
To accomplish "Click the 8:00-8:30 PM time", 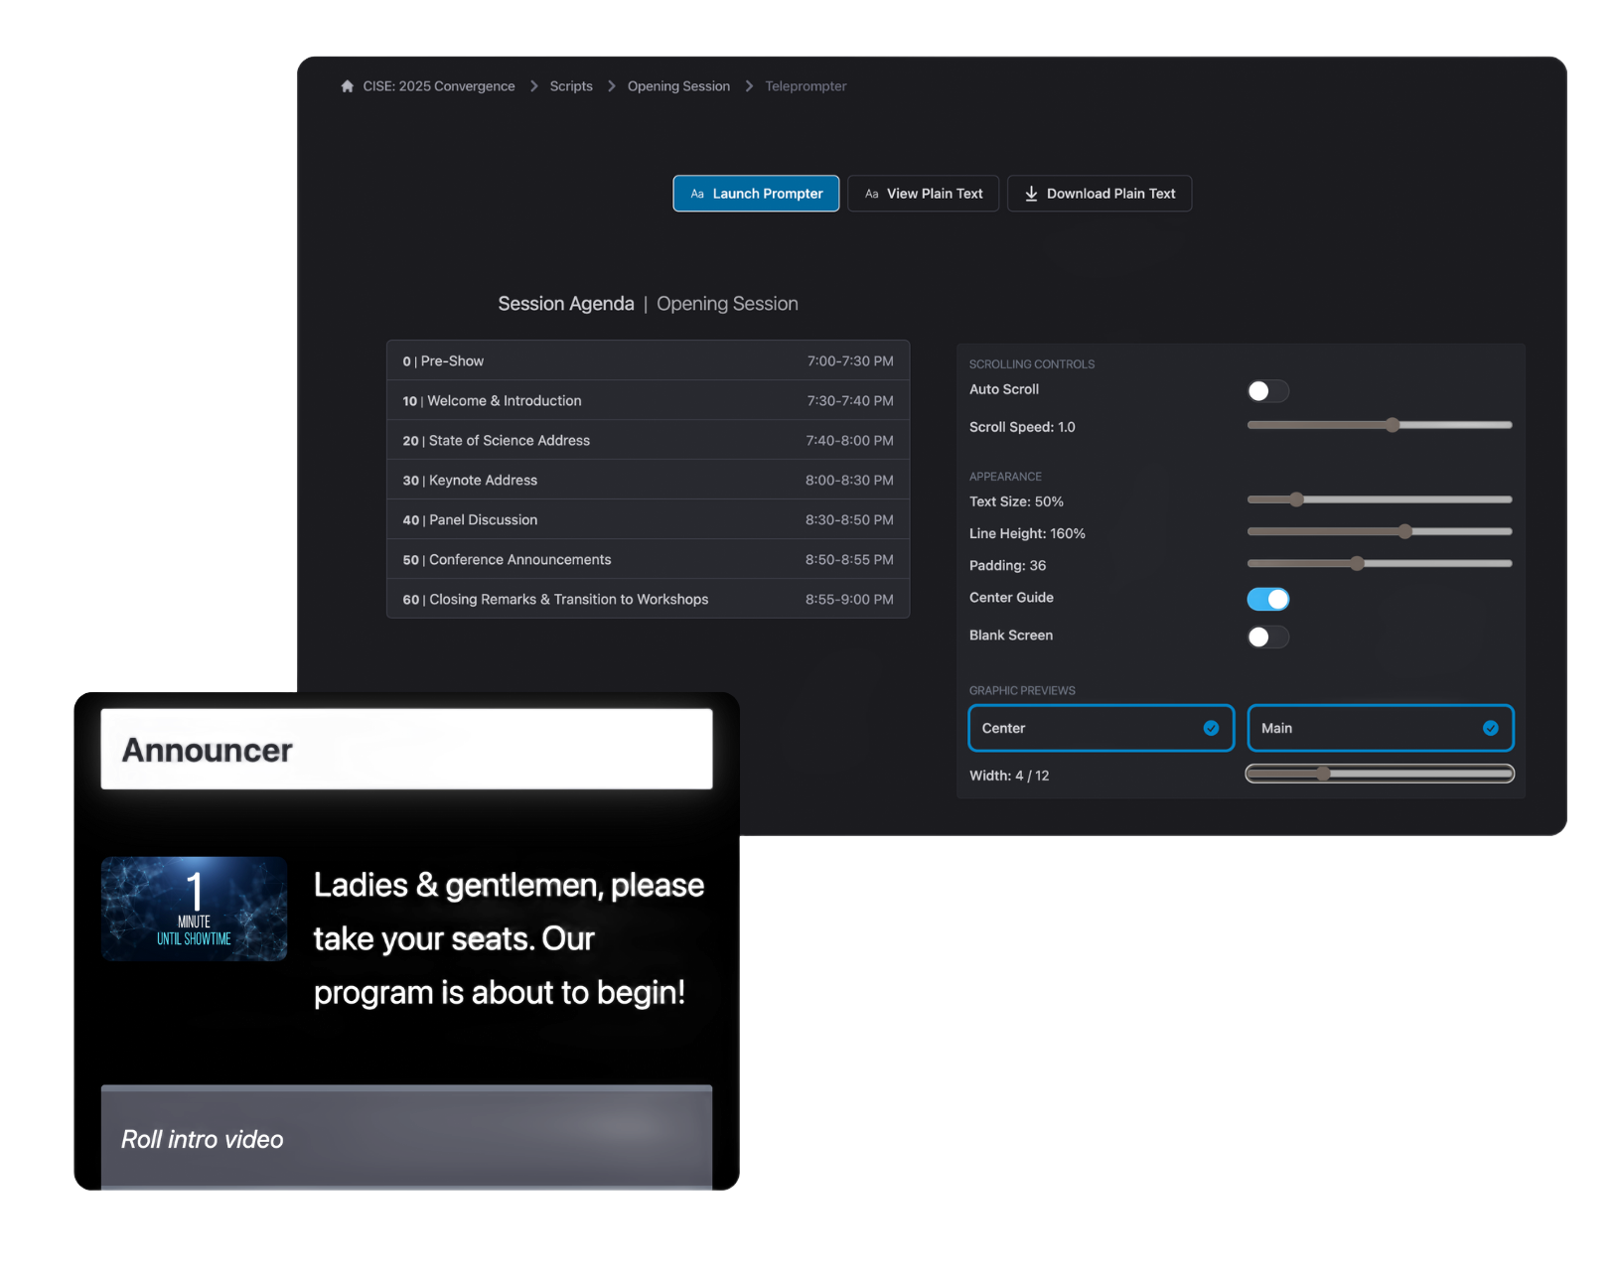I will (x=849, y=481).
